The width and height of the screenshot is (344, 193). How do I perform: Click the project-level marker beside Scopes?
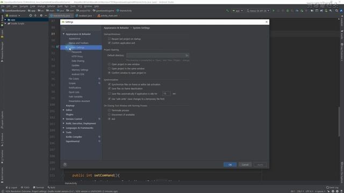99,83
